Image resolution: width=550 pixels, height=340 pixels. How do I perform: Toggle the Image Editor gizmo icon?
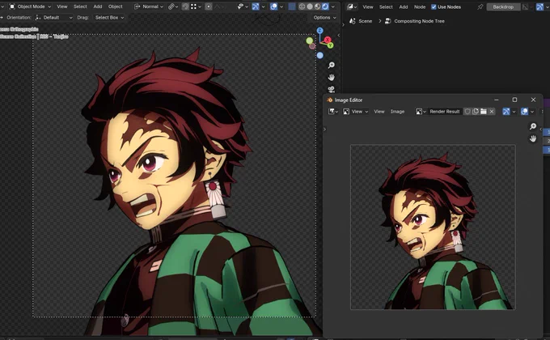[x=506, y=112]
